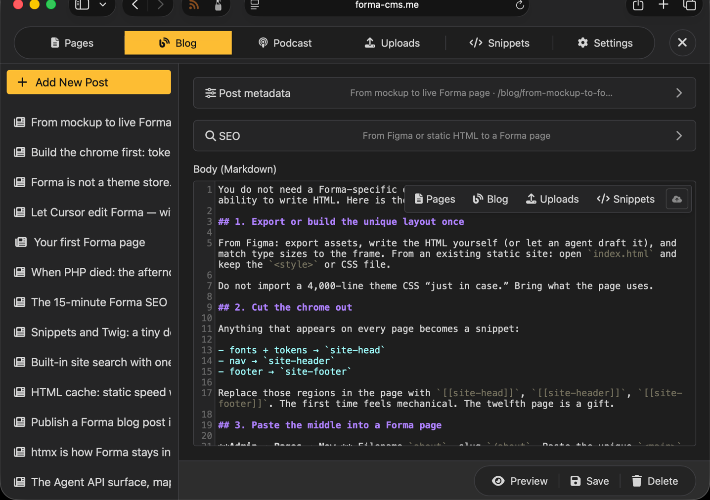Click the plus icon on Add New Post

click(22, 82)
